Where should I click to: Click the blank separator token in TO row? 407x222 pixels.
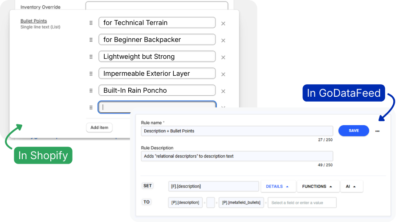coord(211,202)
